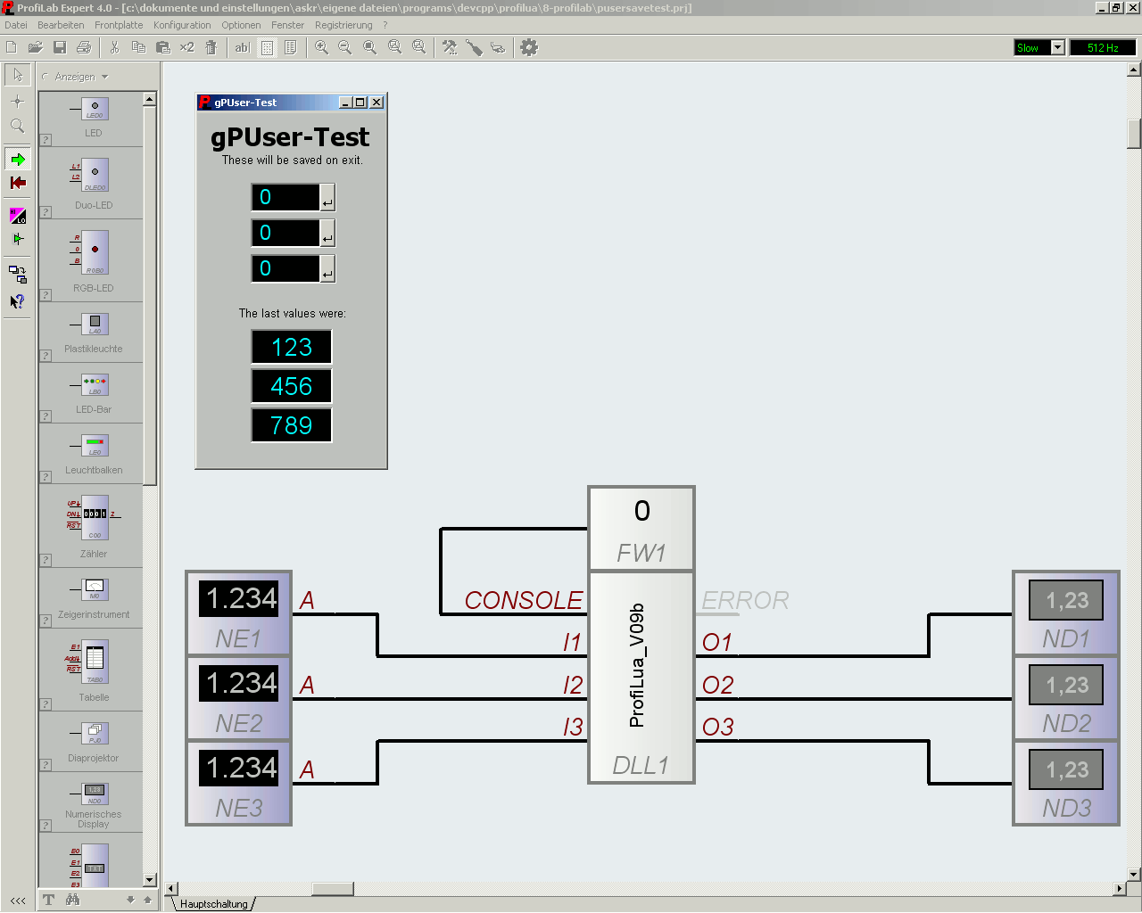1142x913 pixels.
Task: Select the LED component thumbnail
Action: pos(95,111)
